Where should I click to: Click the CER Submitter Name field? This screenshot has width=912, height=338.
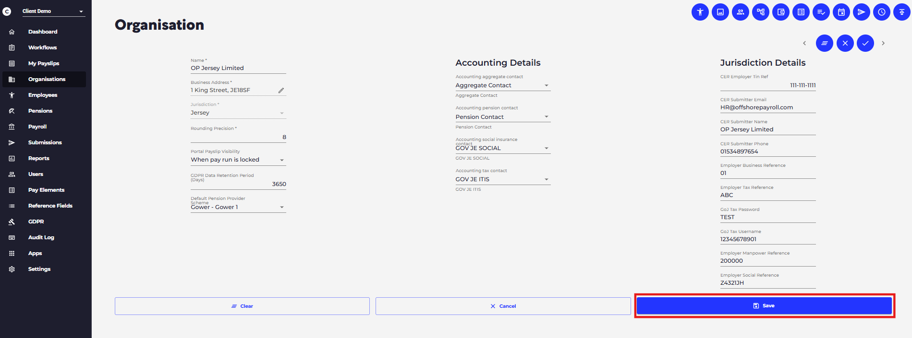(x=768, y=129)
